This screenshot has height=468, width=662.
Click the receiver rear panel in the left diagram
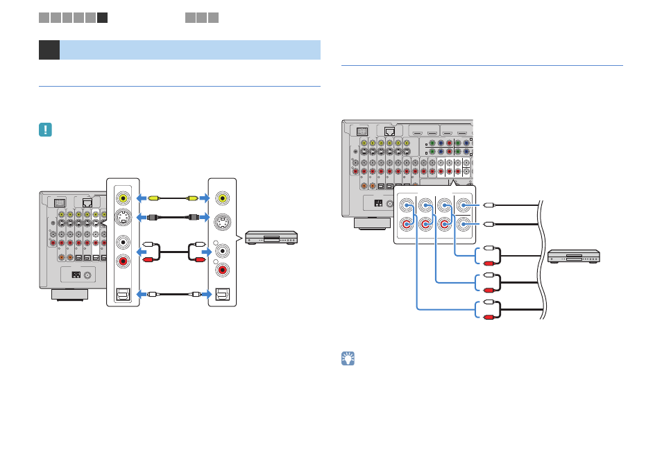click(73, 245)
